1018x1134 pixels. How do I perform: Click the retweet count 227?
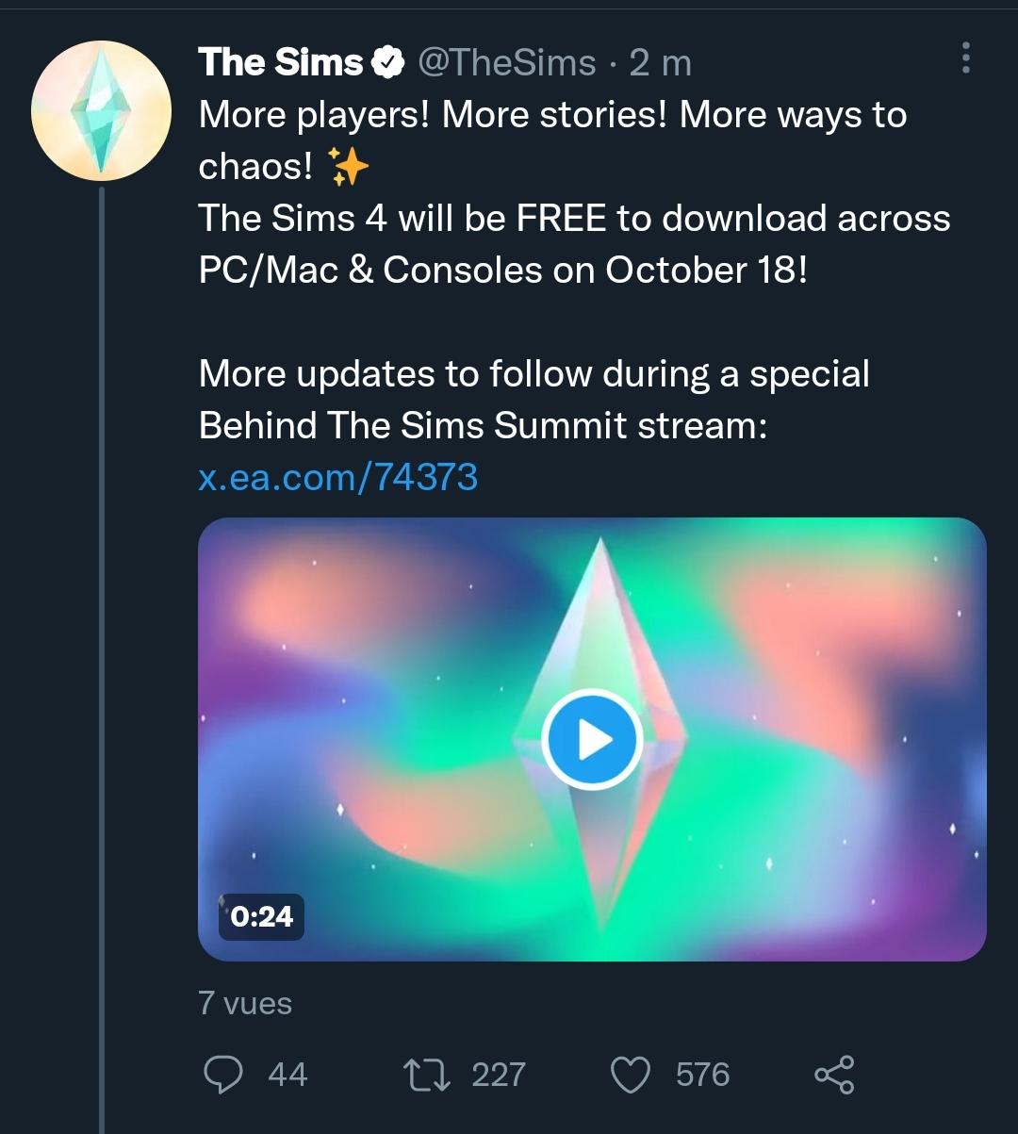[499, 1075]
